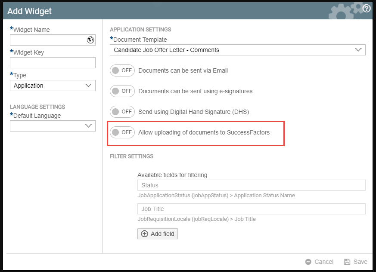Viewport: 376px width, 272px height.
Task: Click the Status filter field
Action: point(251,185)
